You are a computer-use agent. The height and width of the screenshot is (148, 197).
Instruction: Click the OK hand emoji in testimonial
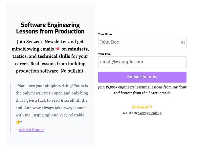(x=18, y=122)
